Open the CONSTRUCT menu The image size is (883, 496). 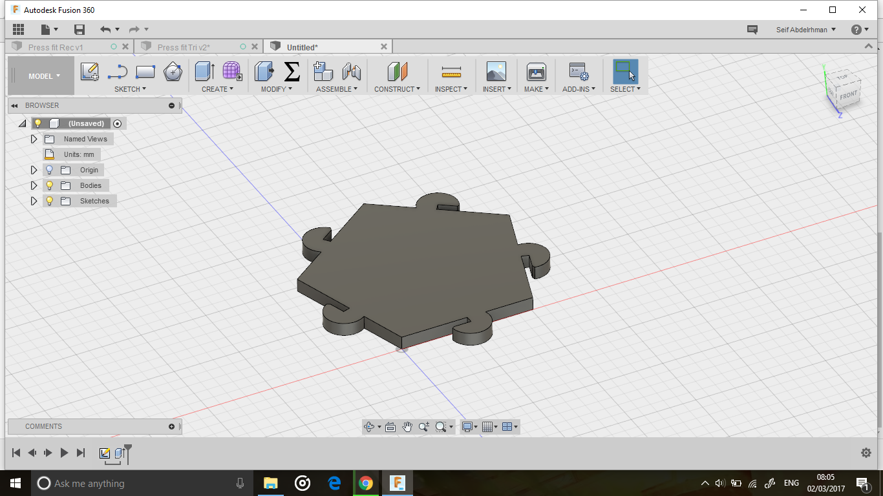(x=397, y=89)
